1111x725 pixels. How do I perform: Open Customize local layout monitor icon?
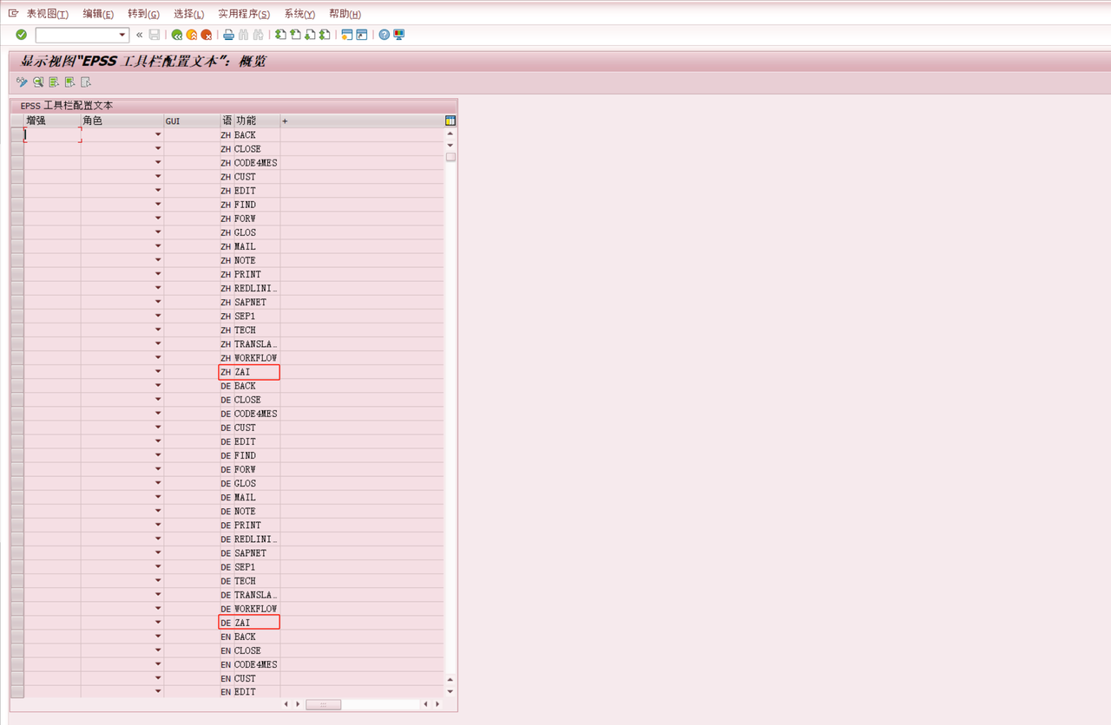click(x=399, y=35)
